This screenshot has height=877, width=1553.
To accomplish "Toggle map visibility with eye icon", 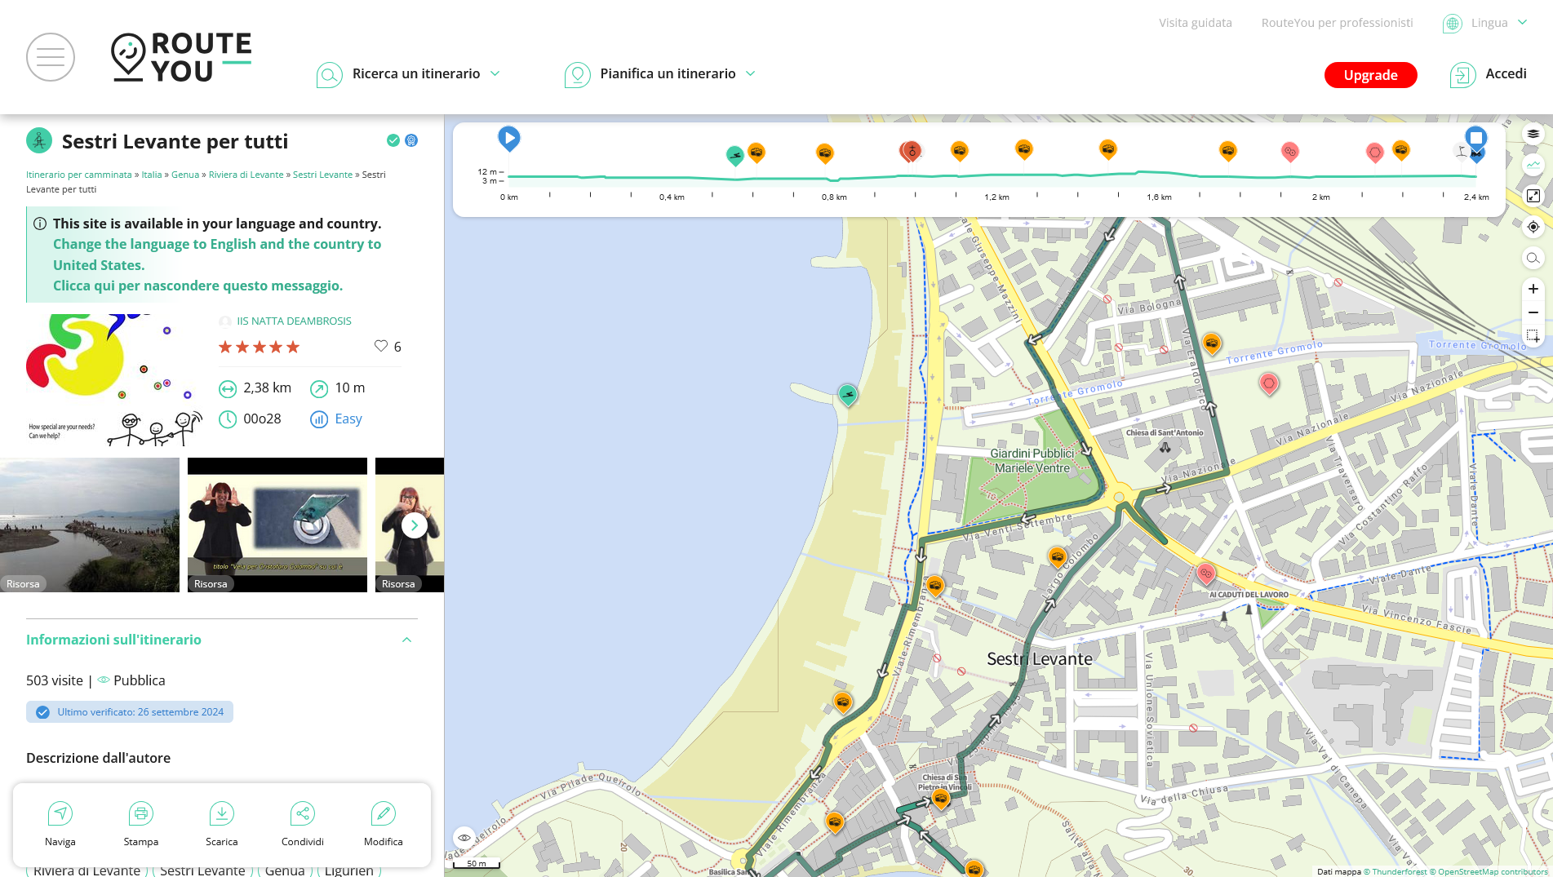I will 464,838.
